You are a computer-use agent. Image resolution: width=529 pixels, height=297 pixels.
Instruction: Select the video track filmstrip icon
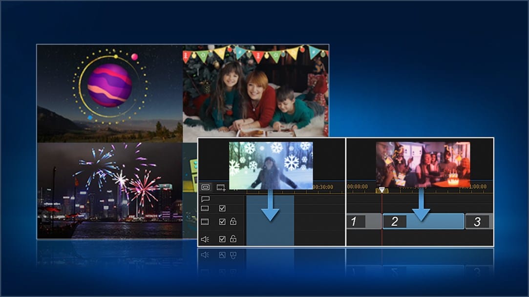pyautogui.click(x=205, y=222)
